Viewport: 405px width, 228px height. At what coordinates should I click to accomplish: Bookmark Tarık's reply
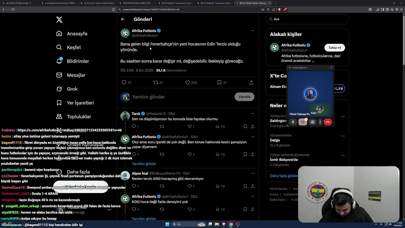(245, 126)
